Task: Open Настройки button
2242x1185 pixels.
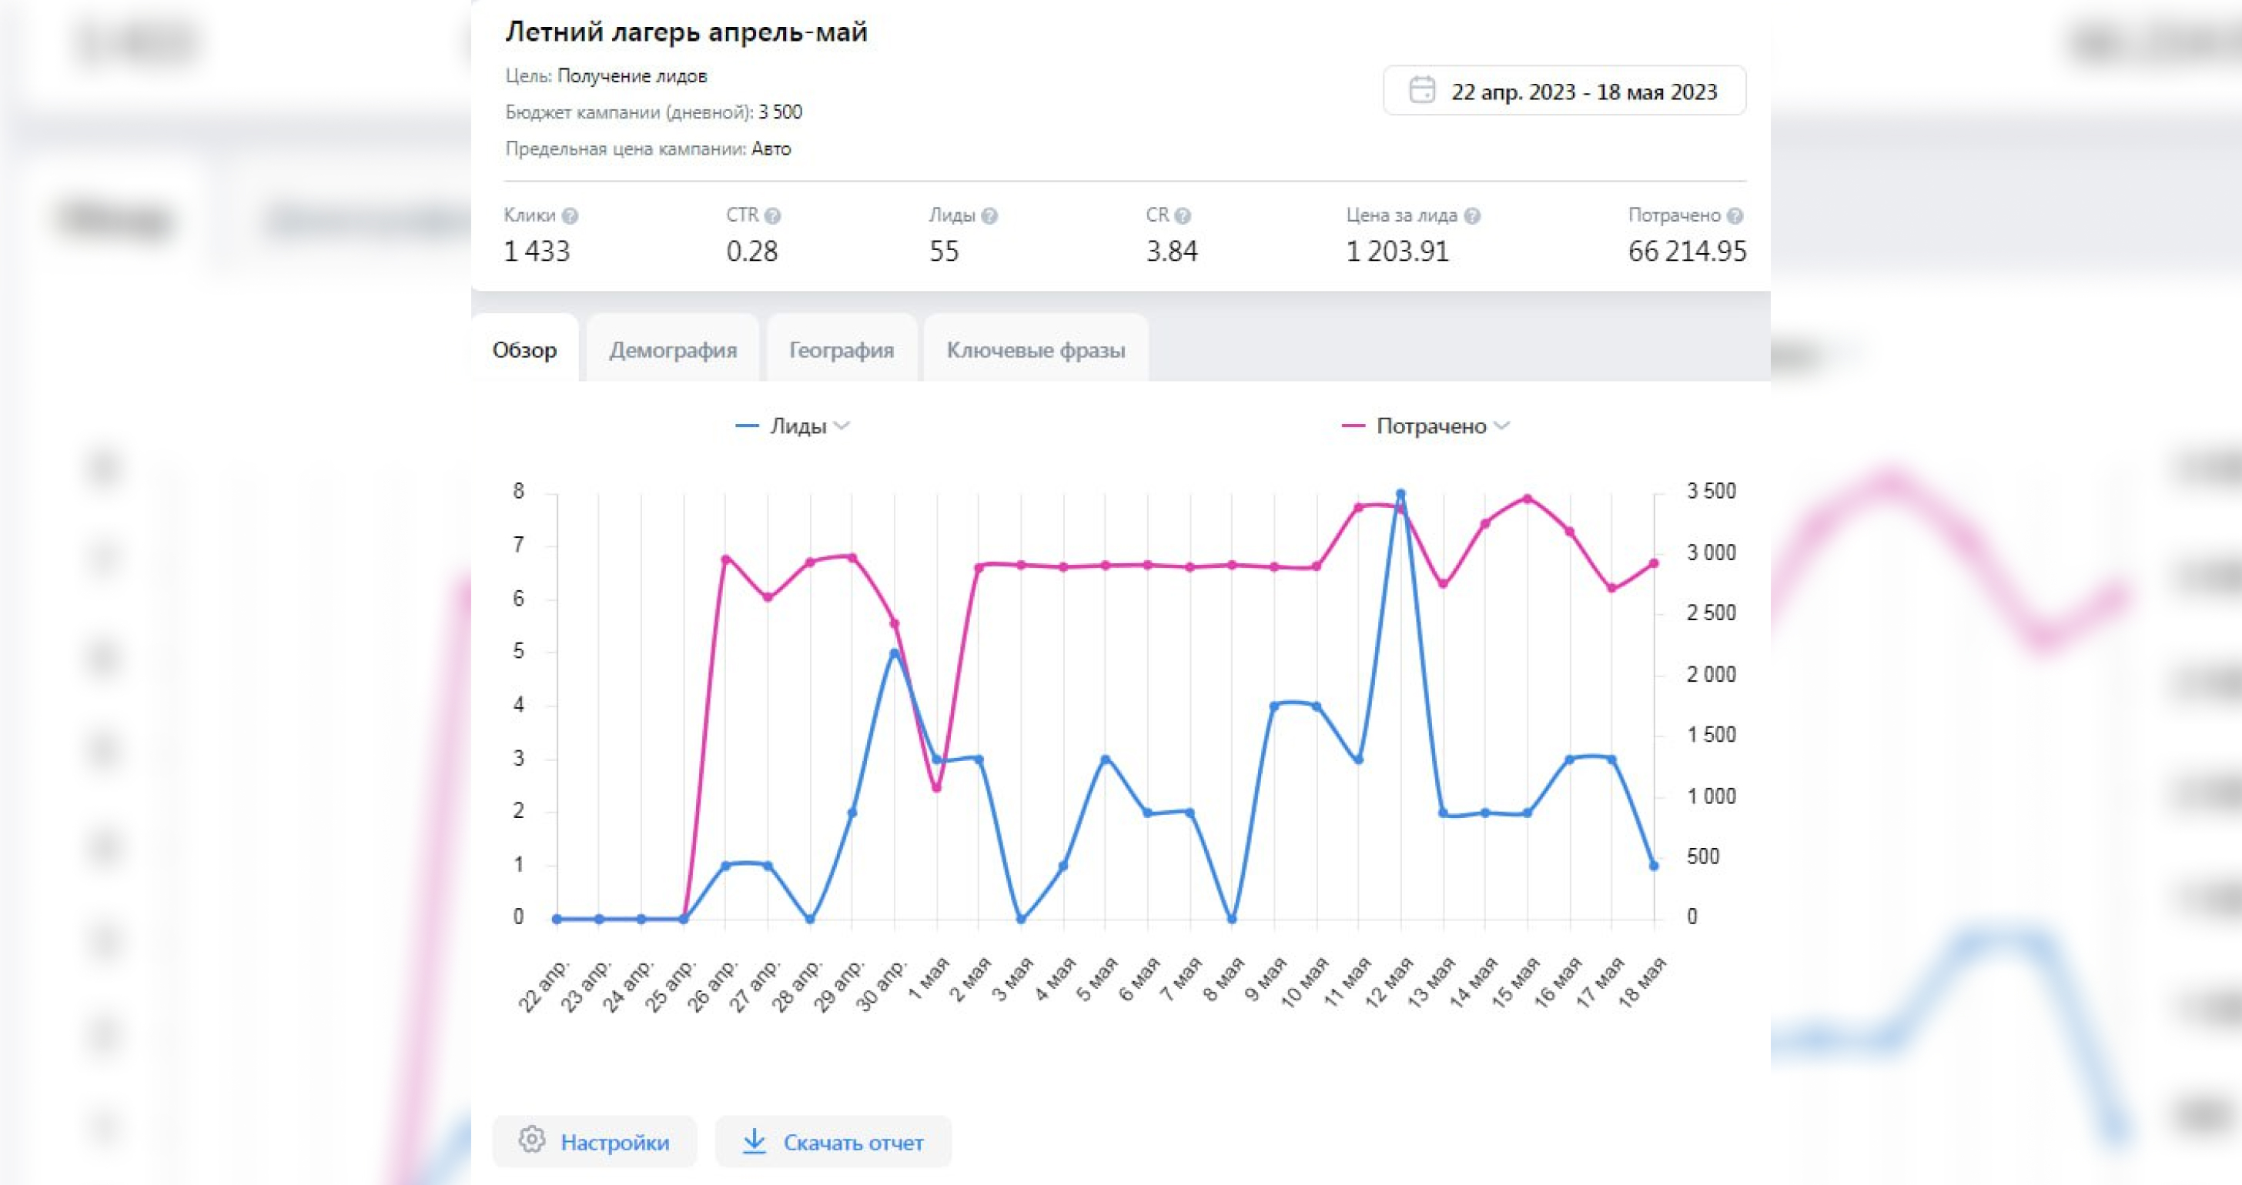Action: [x=594, y=1141]
